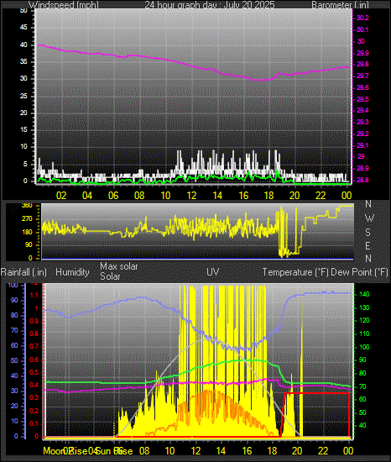
Task: Click the '35' windspeed scale value
Action: pyautogui.click(x=23, y=61)
